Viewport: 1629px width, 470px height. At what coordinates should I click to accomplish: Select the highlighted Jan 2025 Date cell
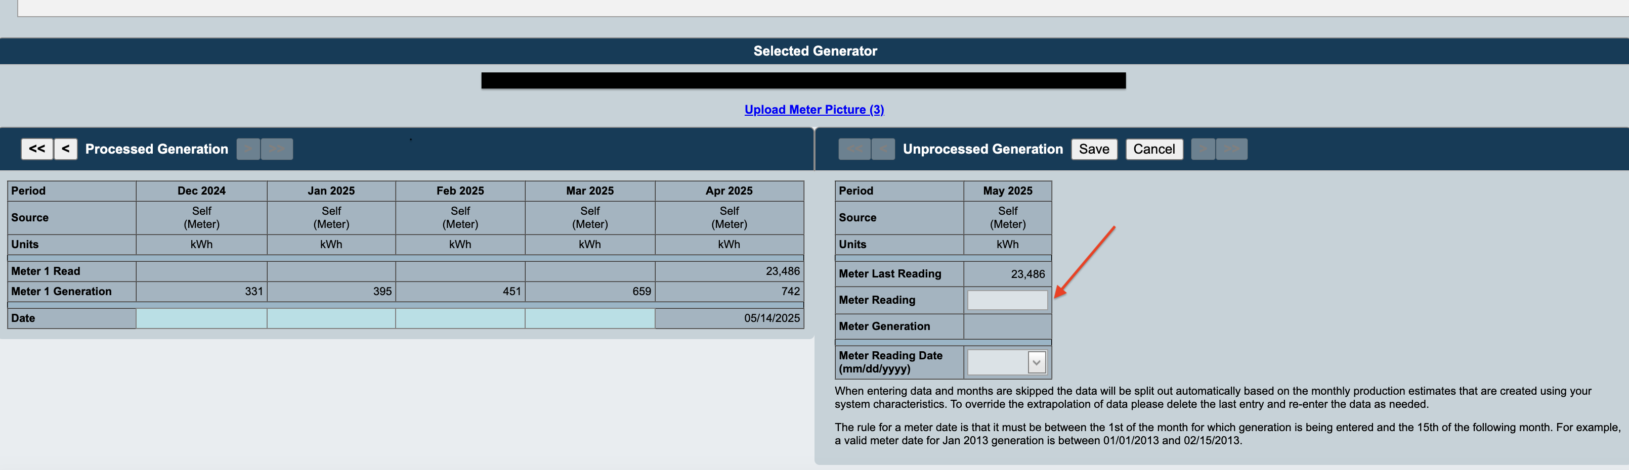click(331, 318)
